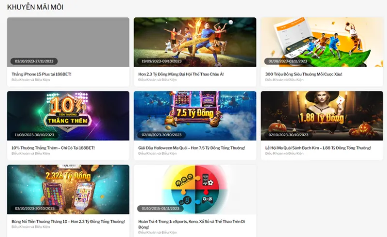Open "Bùng Nổ Tiền Thưởng Tháng 10" title
This screenshot has height=237, width=387.
coord(68,222)
